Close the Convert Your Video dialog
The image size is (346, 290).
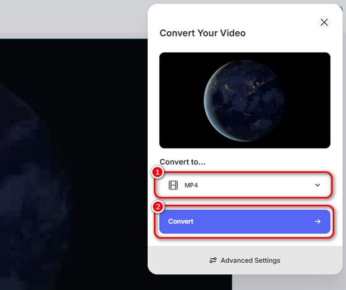click(324, 22)
